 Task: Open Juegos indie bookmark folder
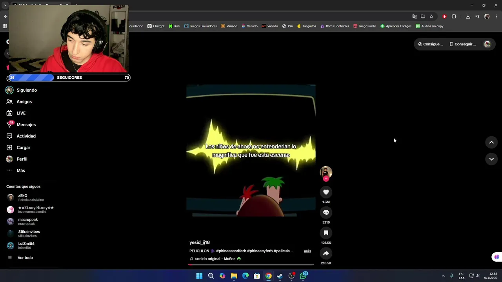click(365, 26)
